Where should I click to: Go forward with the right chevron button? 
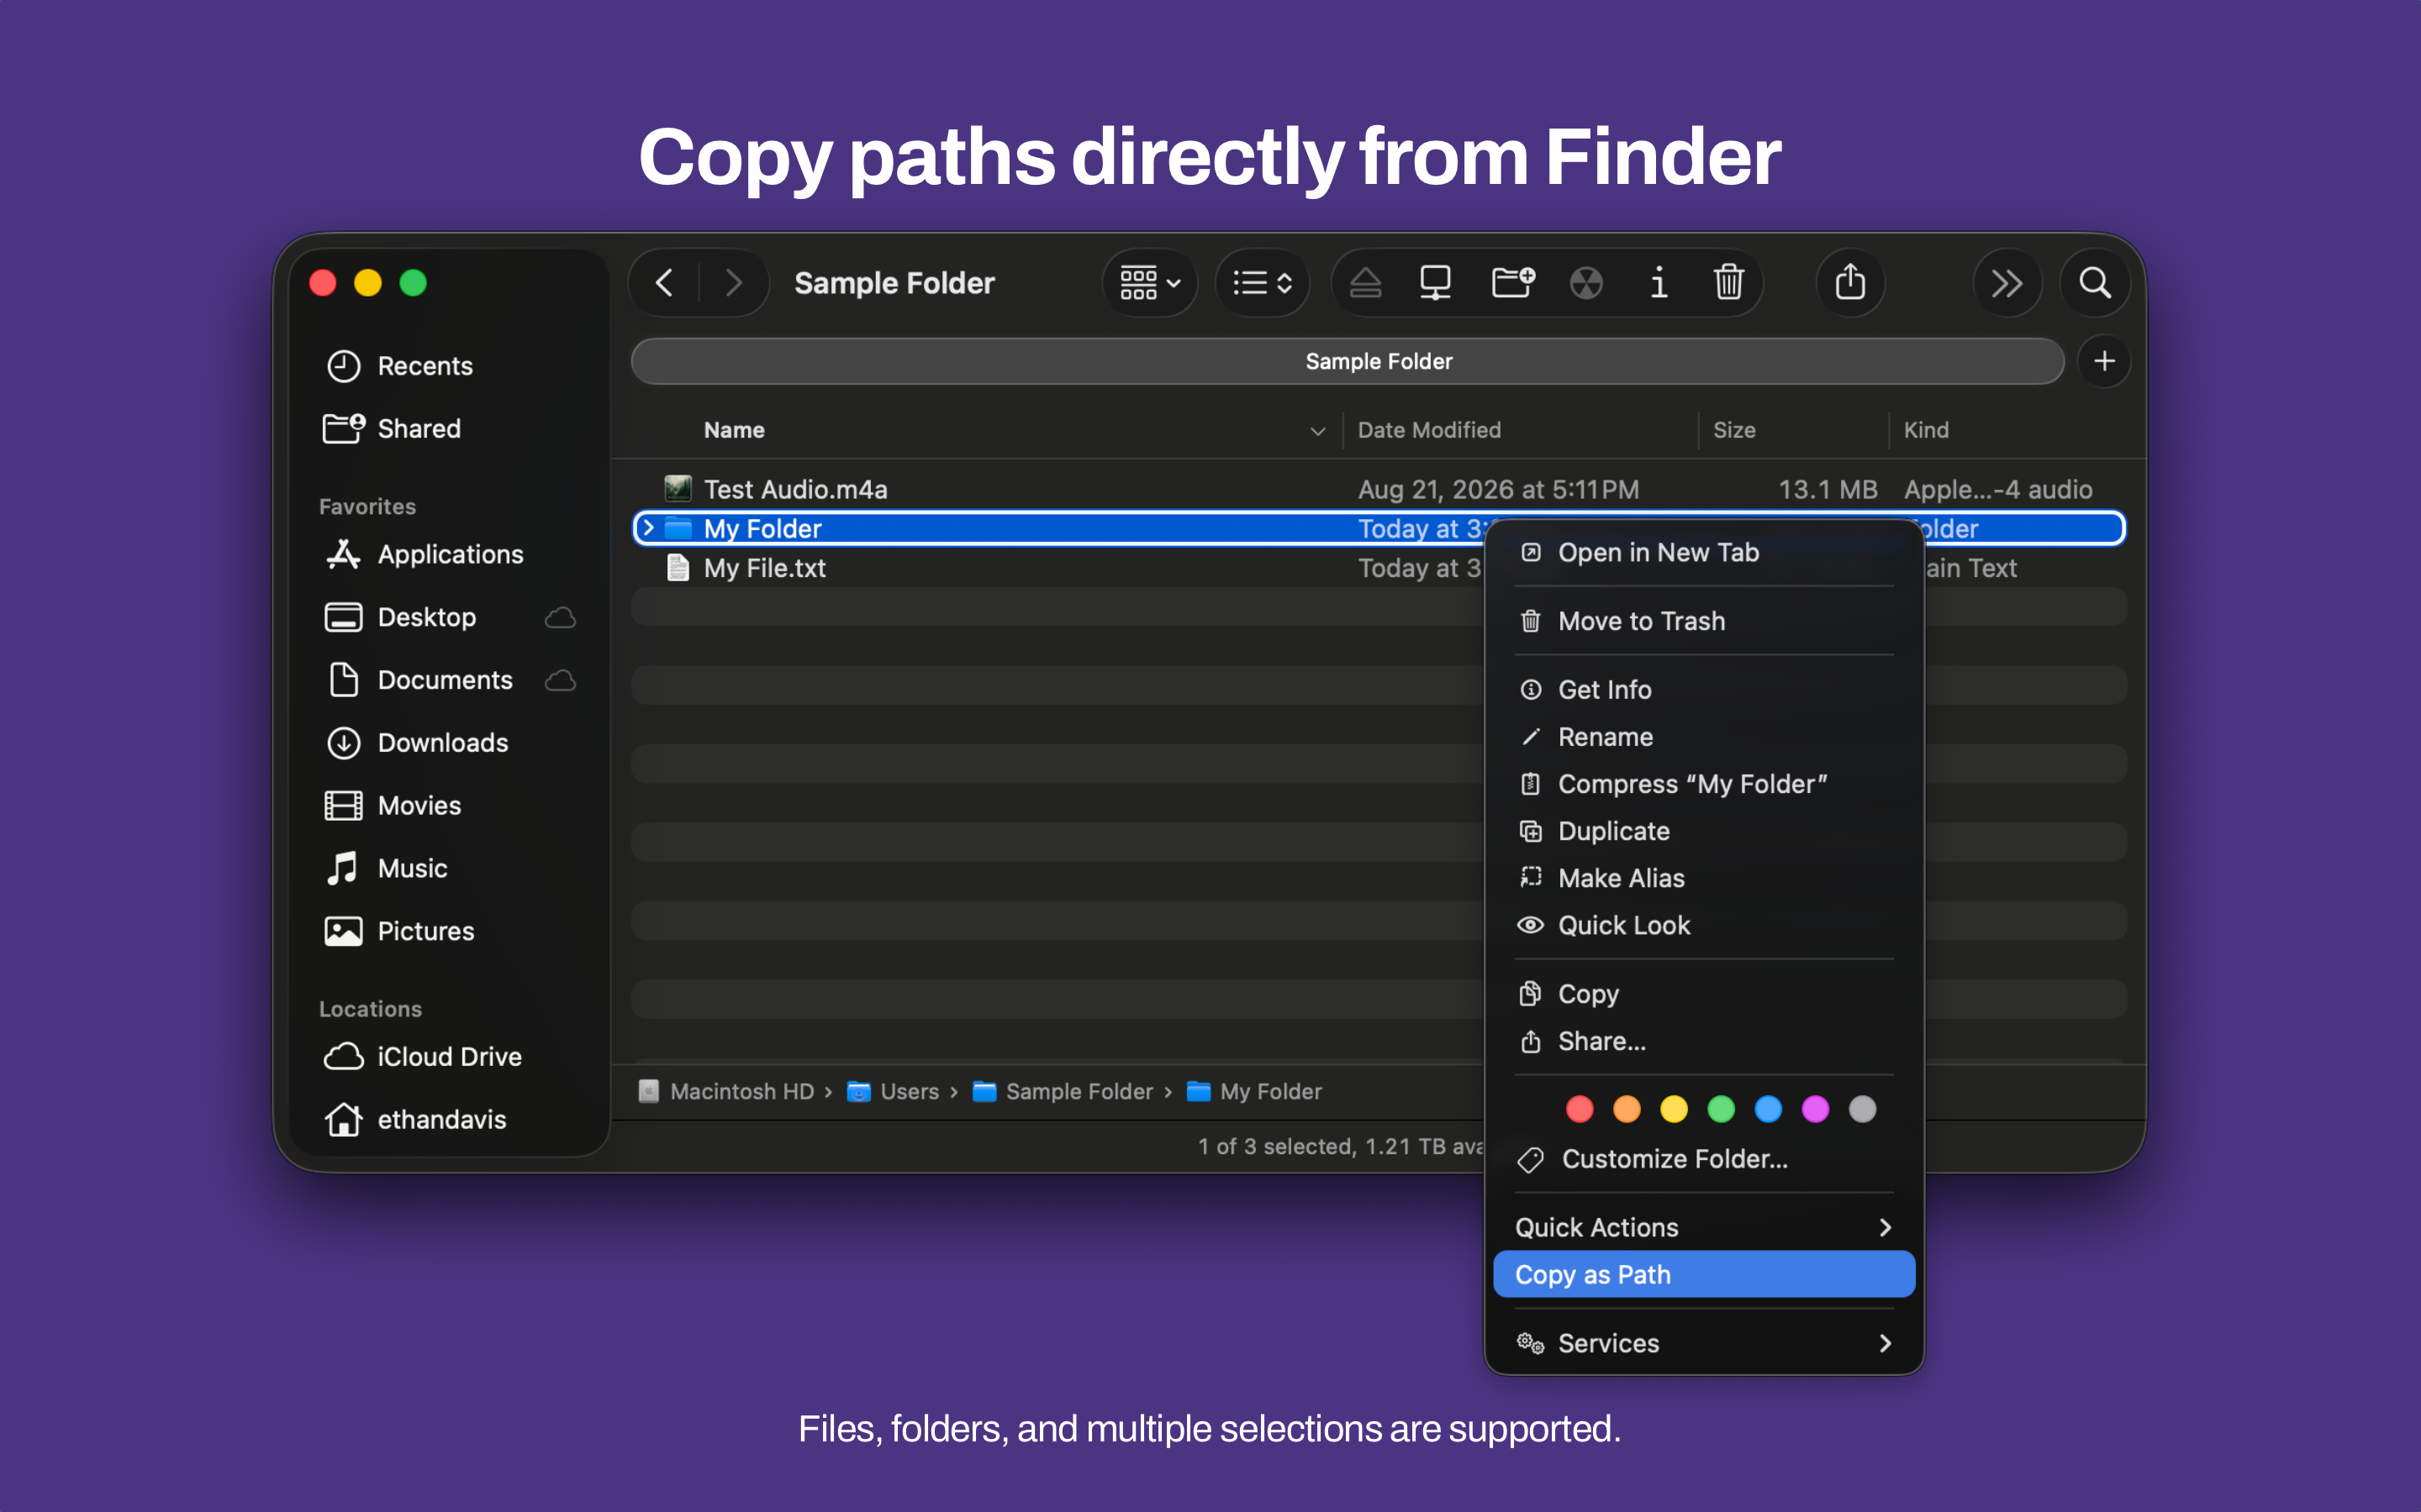pos(733,283)
